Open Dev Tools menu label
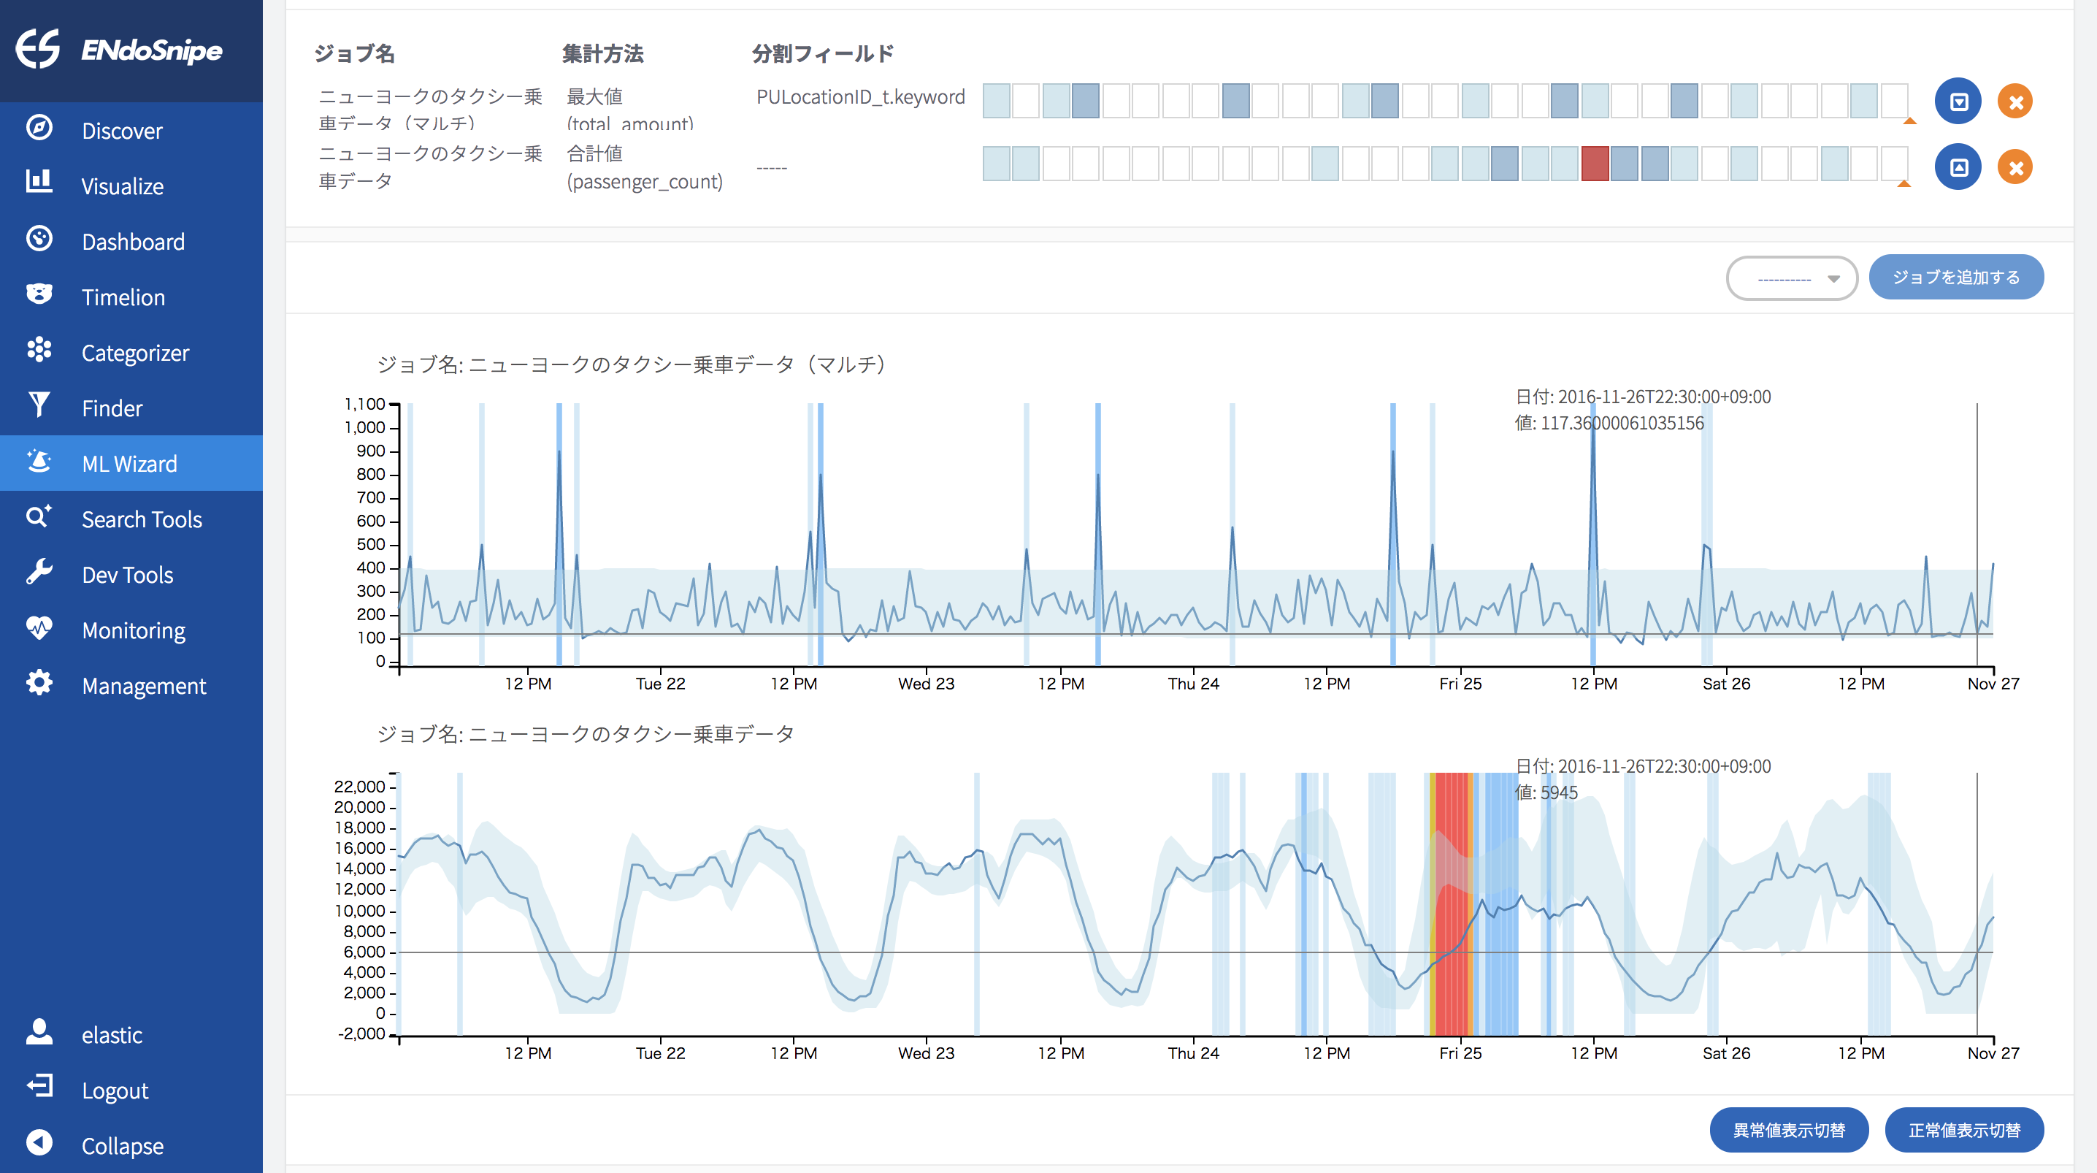This screenshot has width=2097, height=1173. click(128, 574)
